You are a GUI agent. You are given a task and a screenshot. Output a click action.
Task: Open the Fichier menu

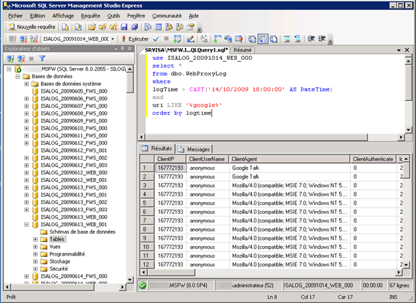point(15,16)
